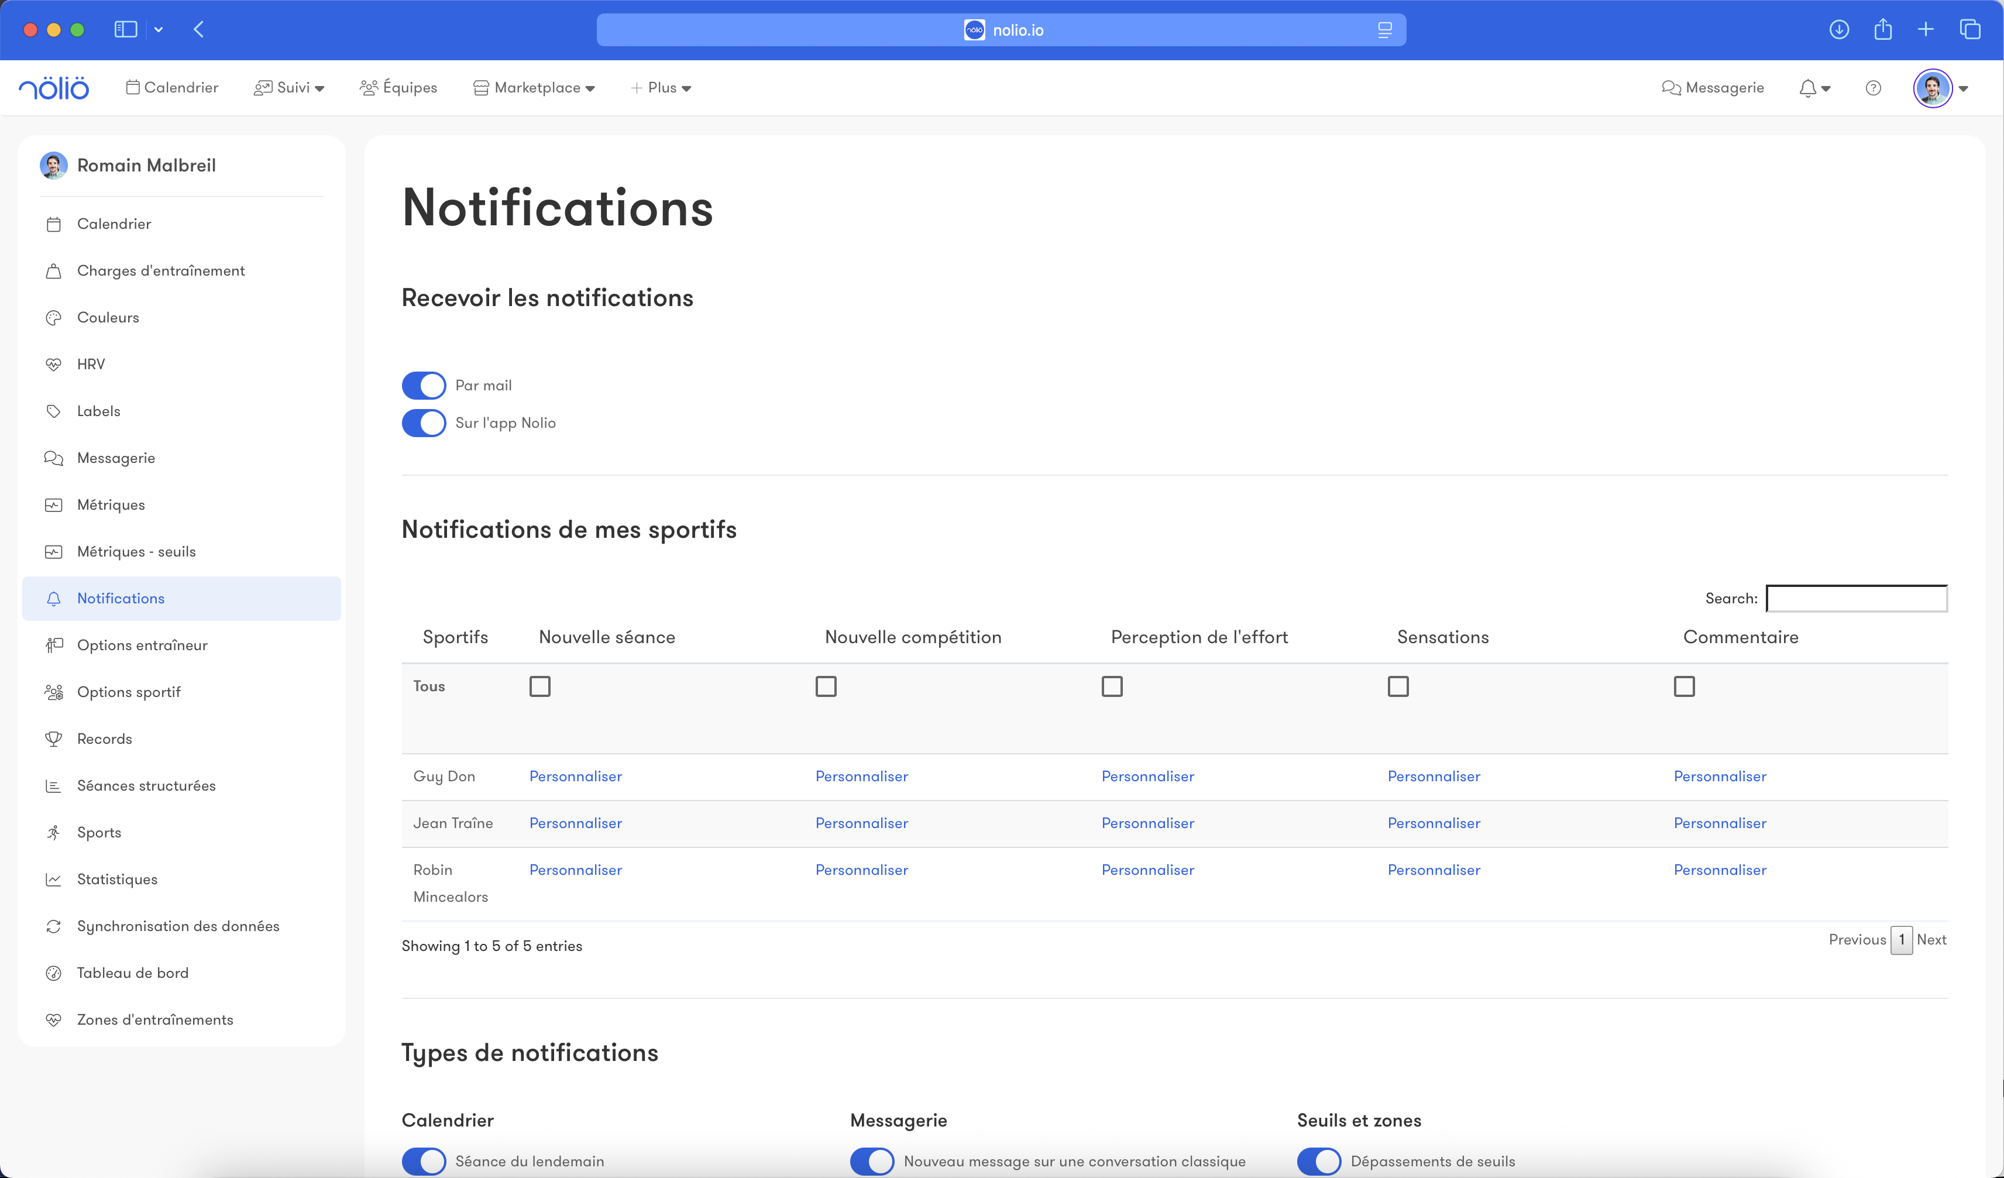Open Équipes in the top navigation
Viewport: 2004px width, 1178px height.
click(398, 88)
